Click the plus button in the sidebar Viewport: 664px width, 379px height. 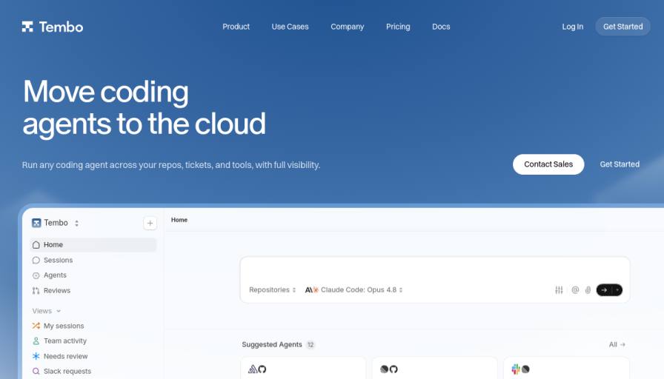click(150, 223)
